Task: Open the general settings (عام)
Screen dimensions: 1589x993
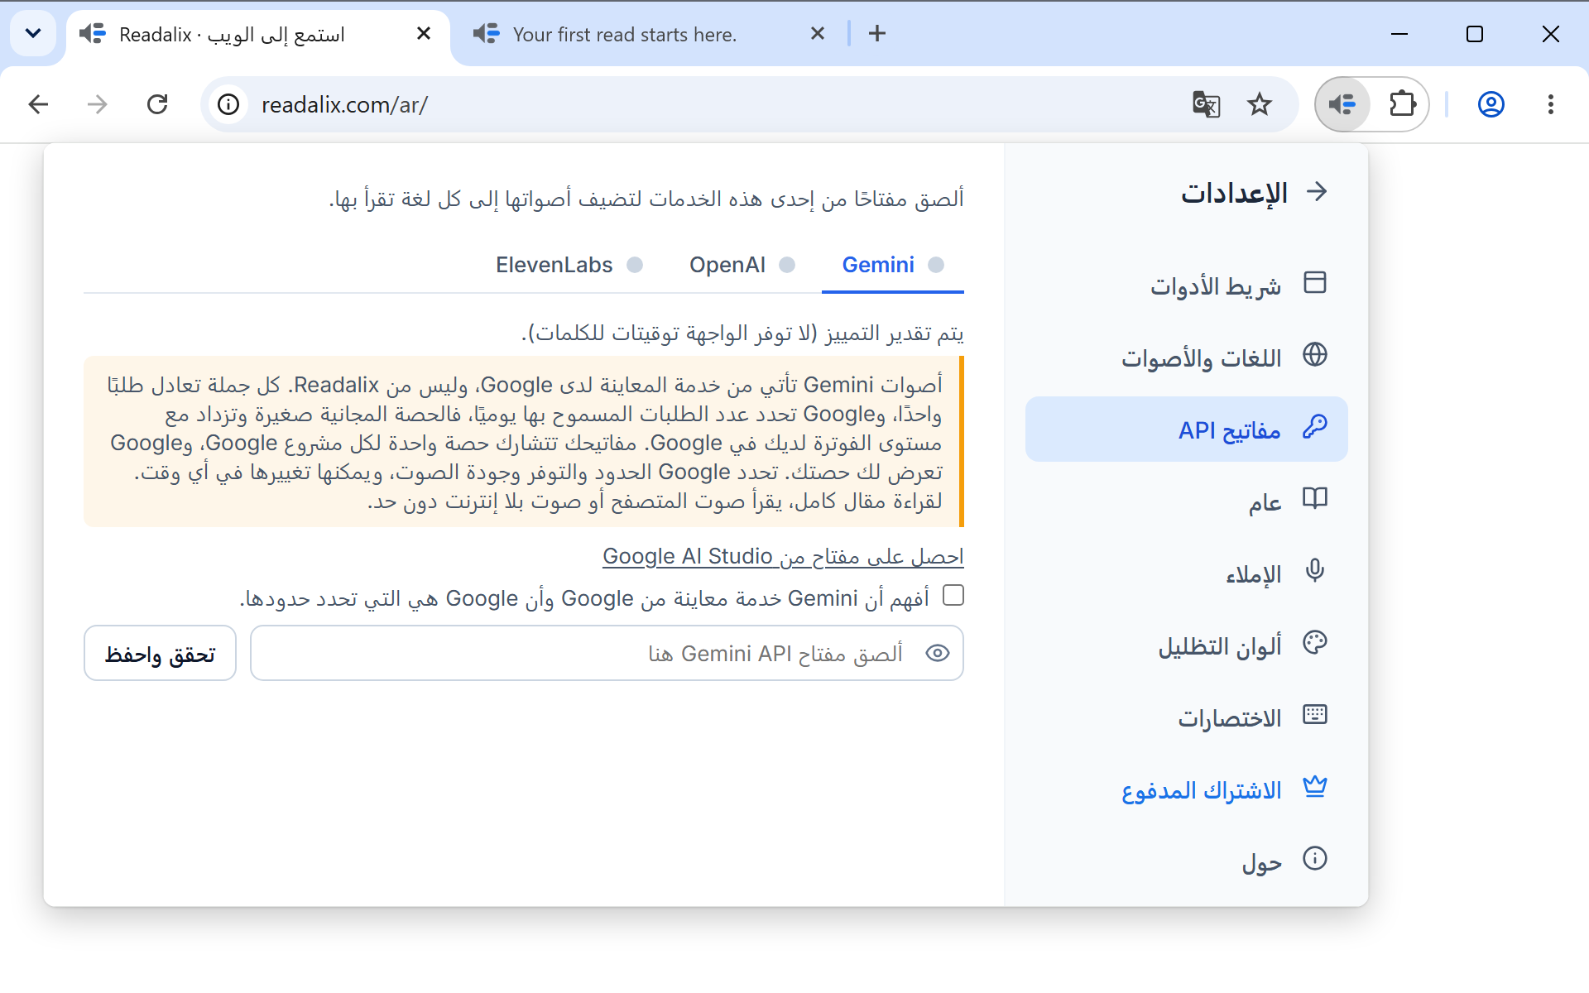Action: (x=1186, y=501)
